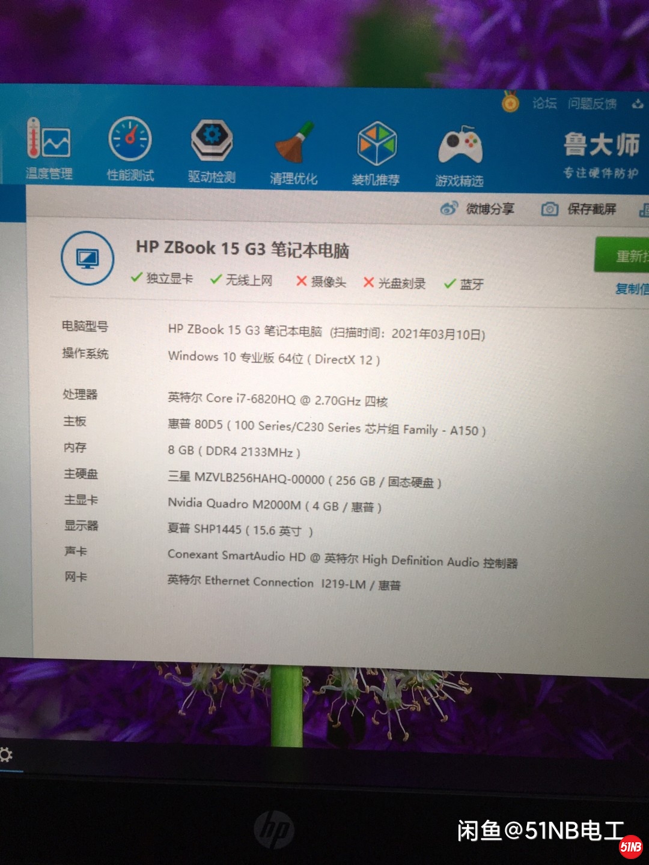Click the 三星 MZVLB256HAHQ disk value
This screenshot has height=865, width=649.
tap(305, 480)
